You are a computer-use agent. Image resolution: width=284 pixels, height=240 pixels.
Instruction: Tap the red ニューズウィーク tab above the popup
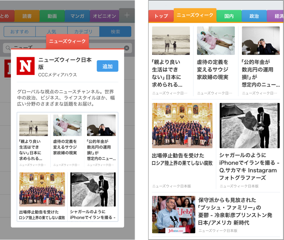pos(67,41)
